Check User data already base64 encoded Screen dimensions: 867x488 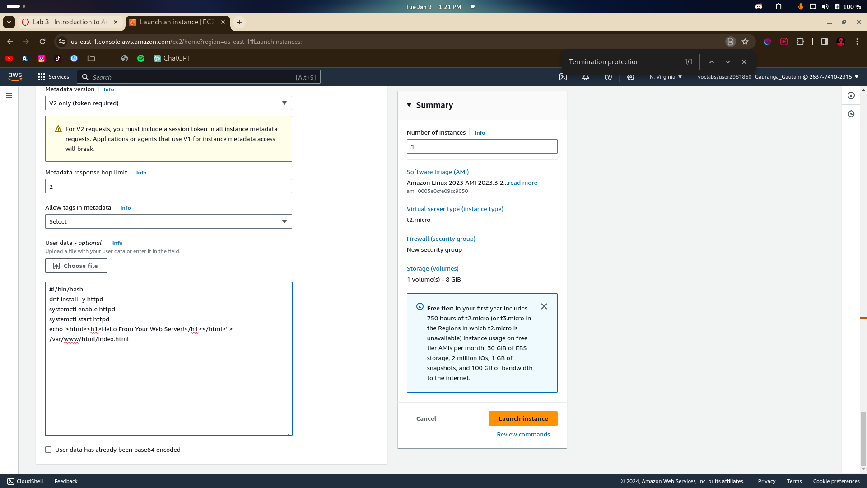[48, 450]
